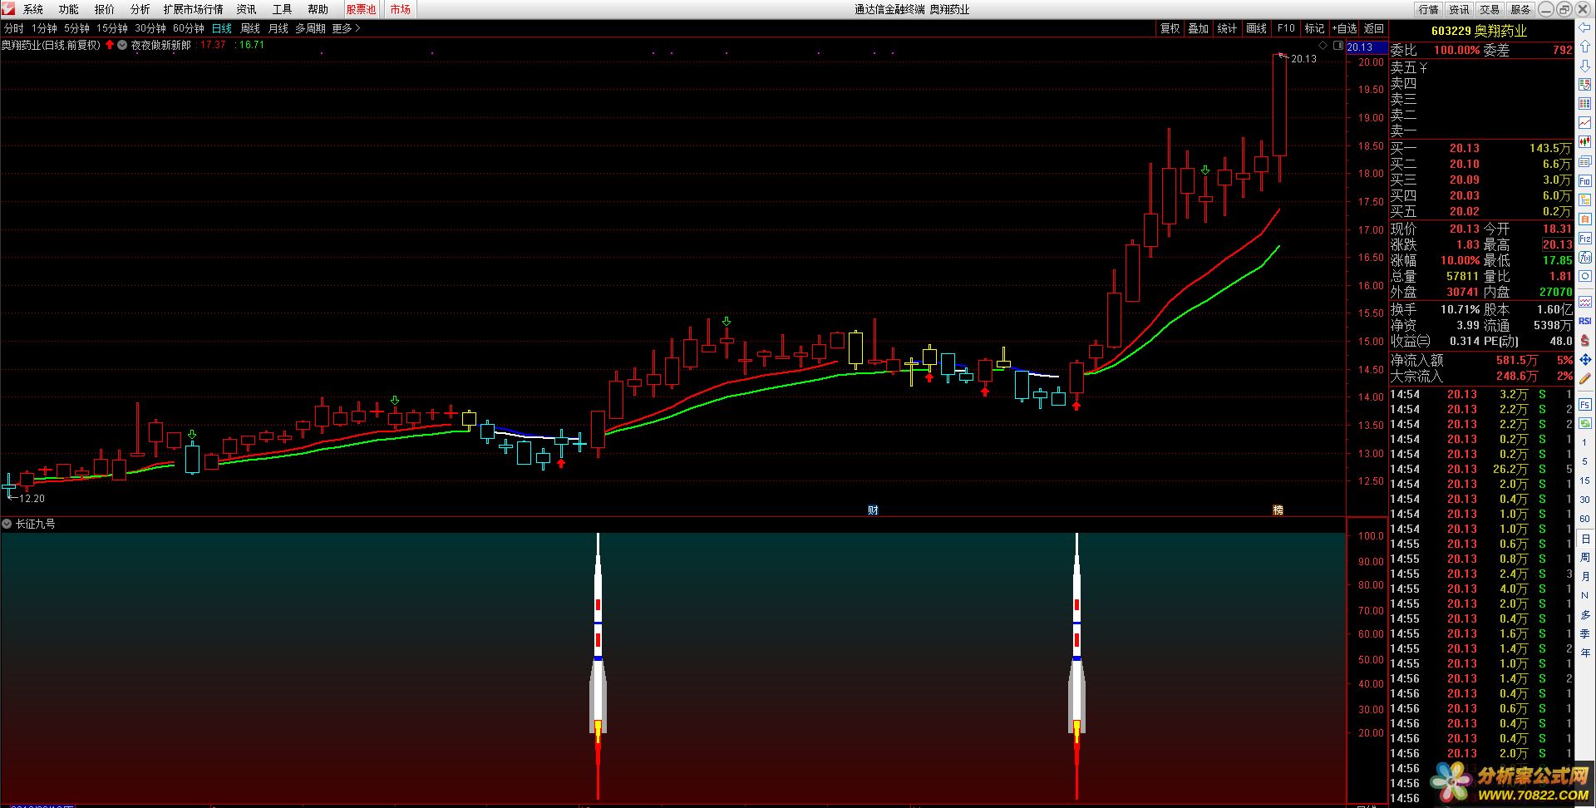The image size is (1596, 808).
Task: Open the 工具 menu
Action: [x=283, y=9]
